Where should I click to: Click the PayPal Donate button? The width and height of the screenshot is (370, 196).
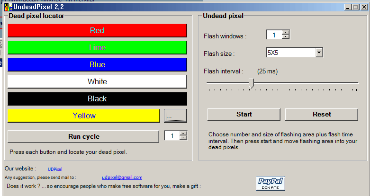pos(271,183)
